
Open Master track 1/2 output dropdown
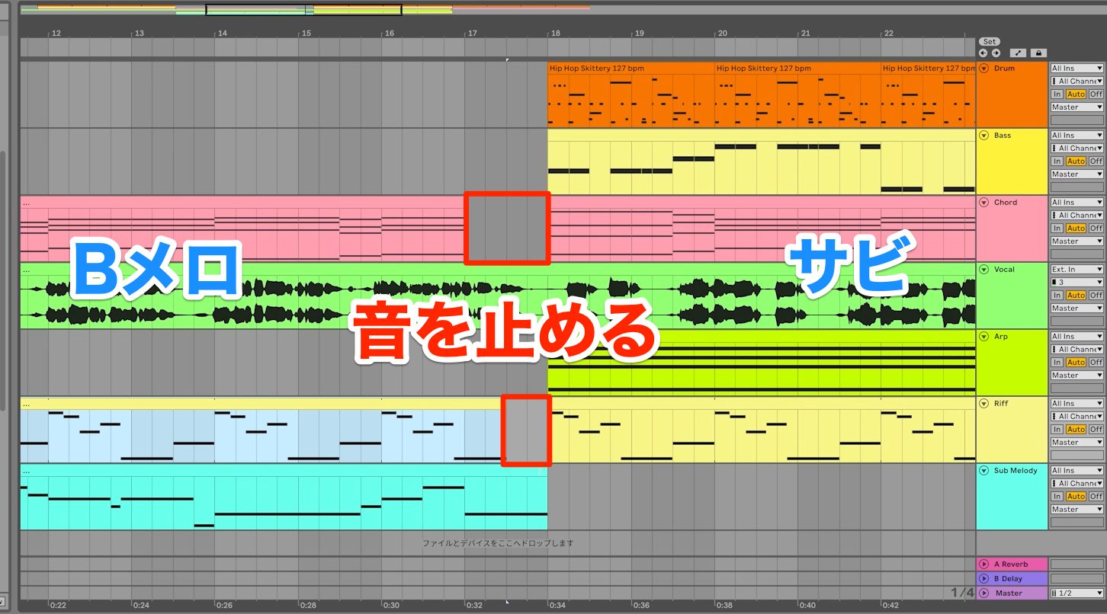1077,593
